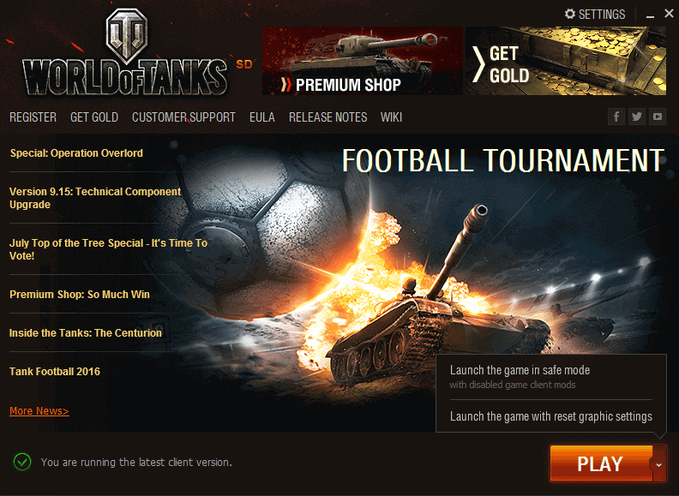679x496 pixels.
Task: Open the Premium Shop banner
Action: tap(362, 61)
